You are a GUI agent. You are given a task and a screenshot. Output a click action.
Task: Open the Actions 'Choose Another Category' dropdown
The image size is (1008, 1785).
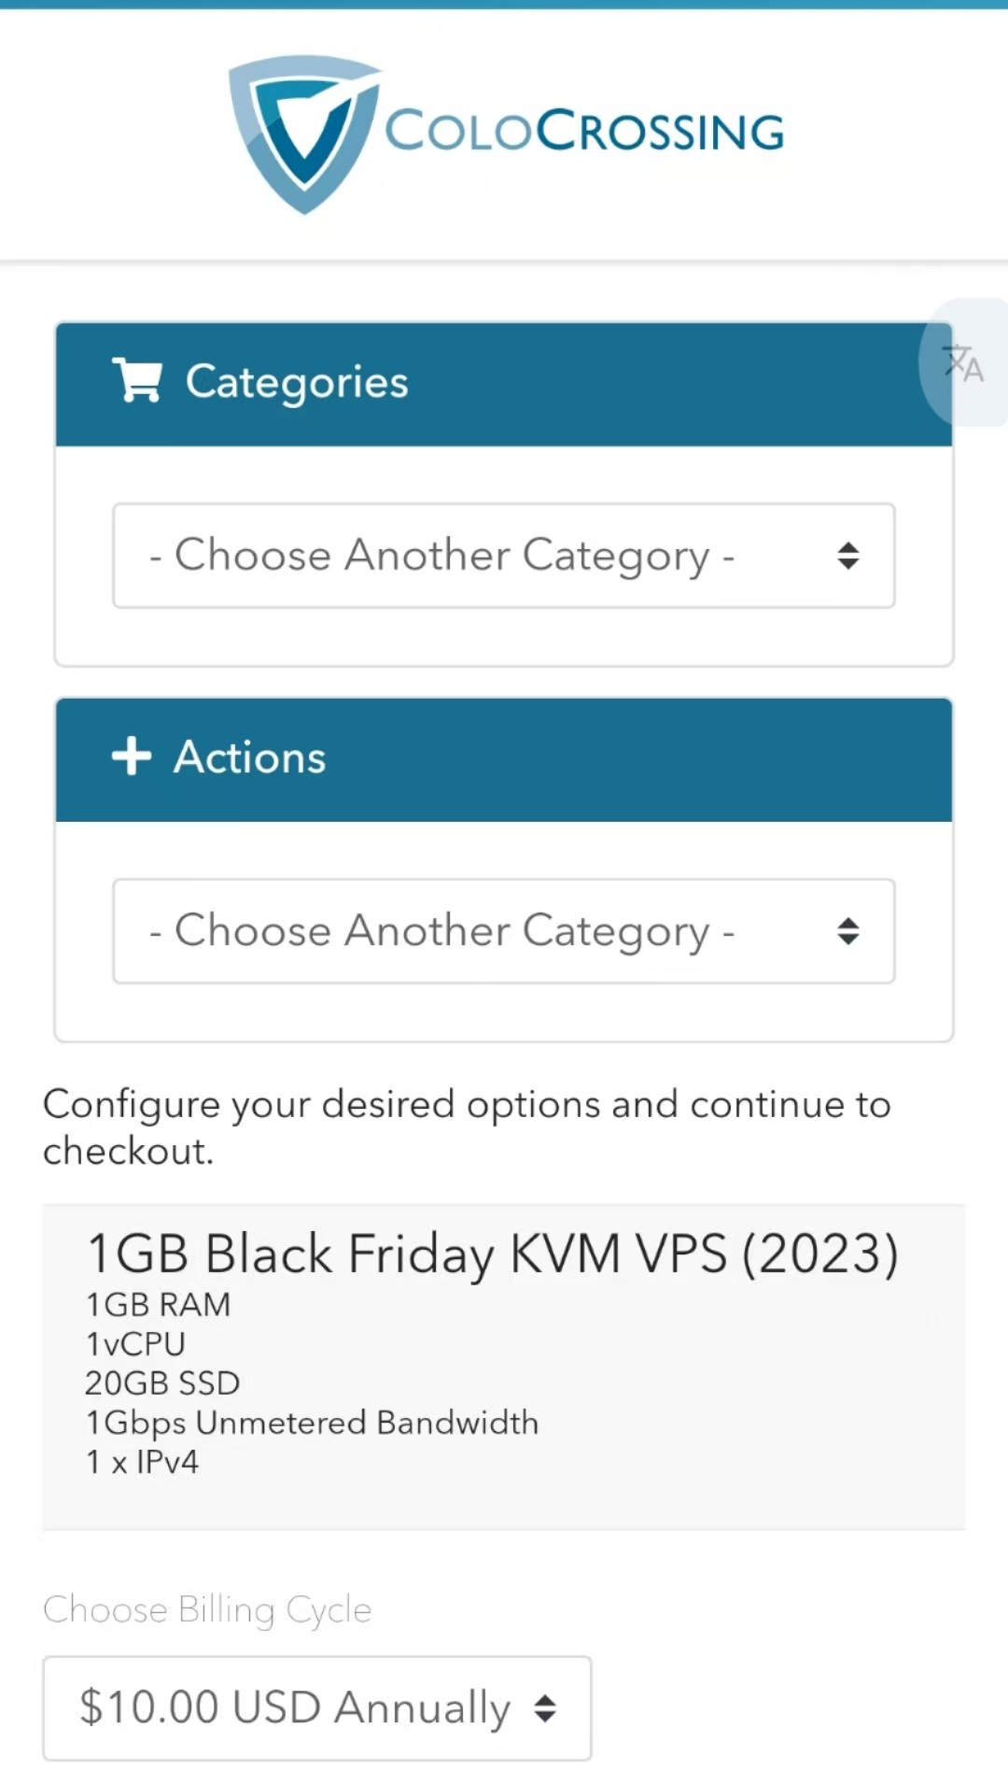[504, 931]
